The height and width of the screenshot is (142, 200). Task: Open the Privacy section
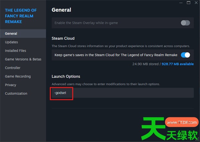[x=10, y=85]
